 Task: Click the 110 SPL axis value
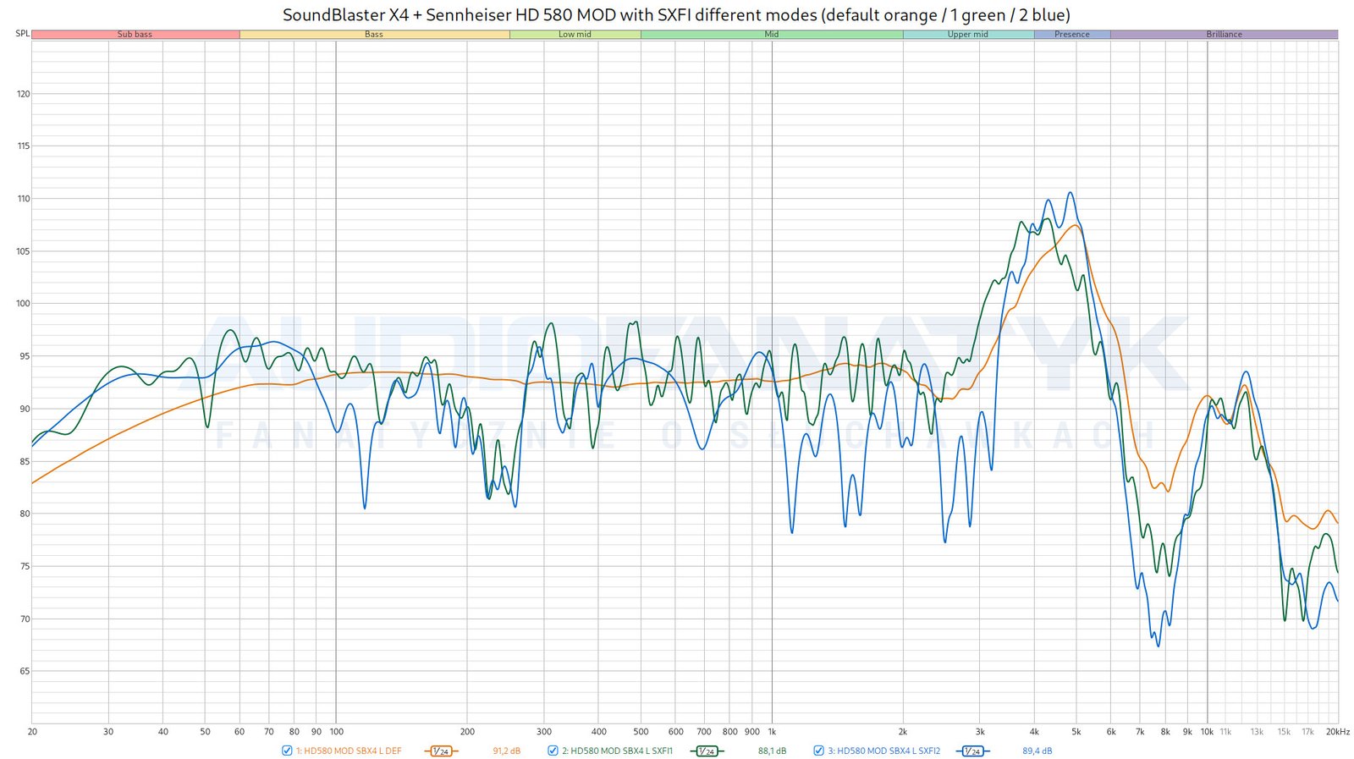[x=23, y=199]
